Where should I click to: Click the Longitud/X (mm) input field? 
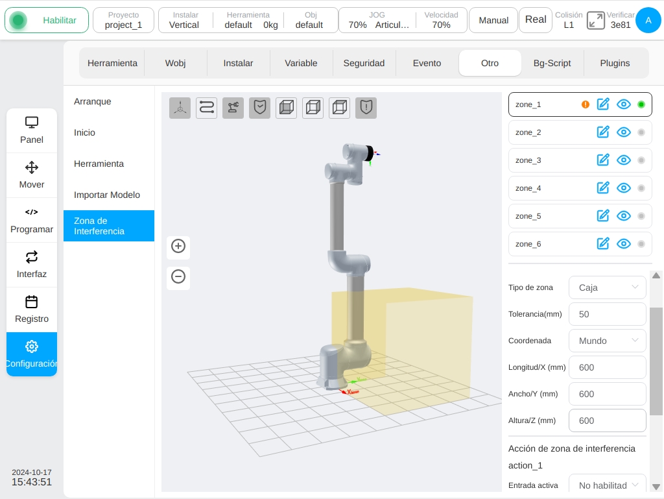click(x=607, y=368)
